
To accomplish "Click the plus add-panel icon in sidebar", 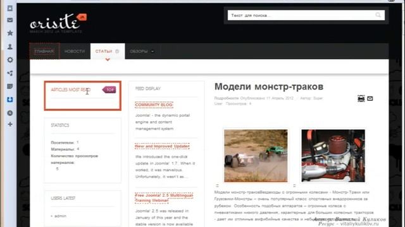I will tap(10, 124).
